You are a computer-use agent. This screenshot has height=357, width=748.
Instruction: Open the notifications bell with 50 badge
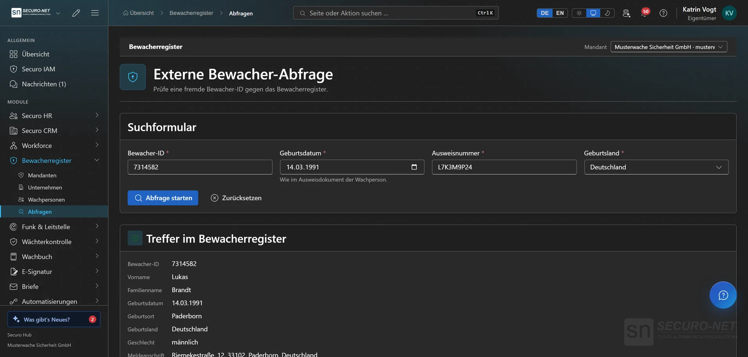click(x=644, y=13)
